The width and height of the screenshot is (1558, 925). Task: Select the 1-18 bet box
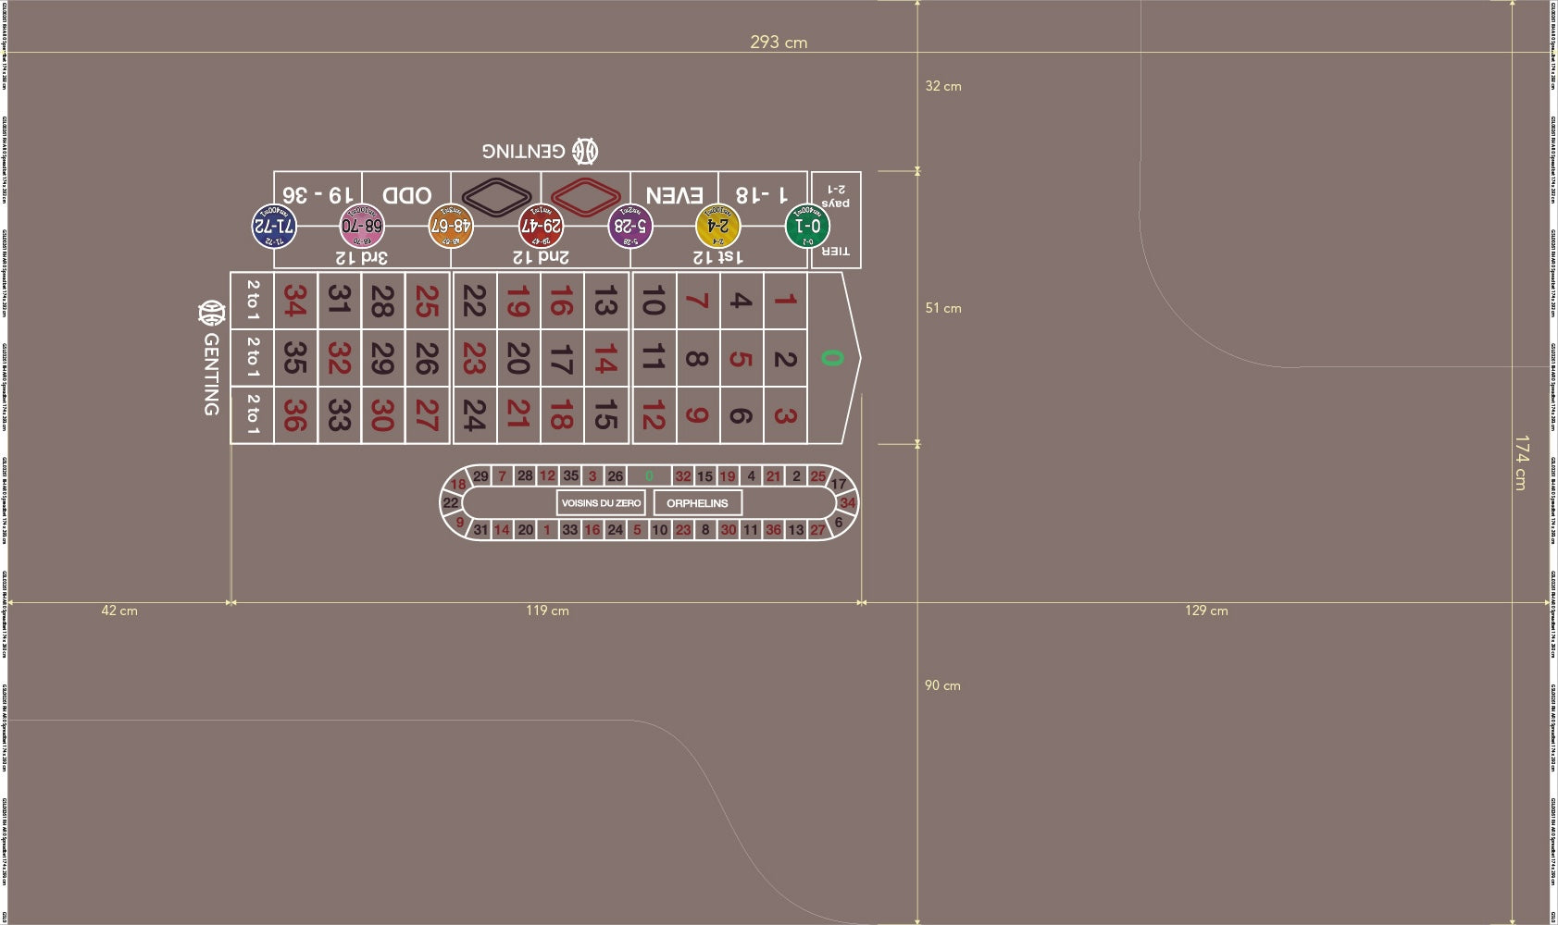point(762,195)
